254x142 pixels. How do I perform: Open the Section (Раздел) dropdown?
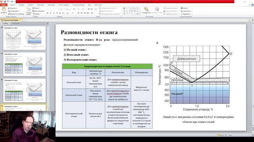[36, 14]
